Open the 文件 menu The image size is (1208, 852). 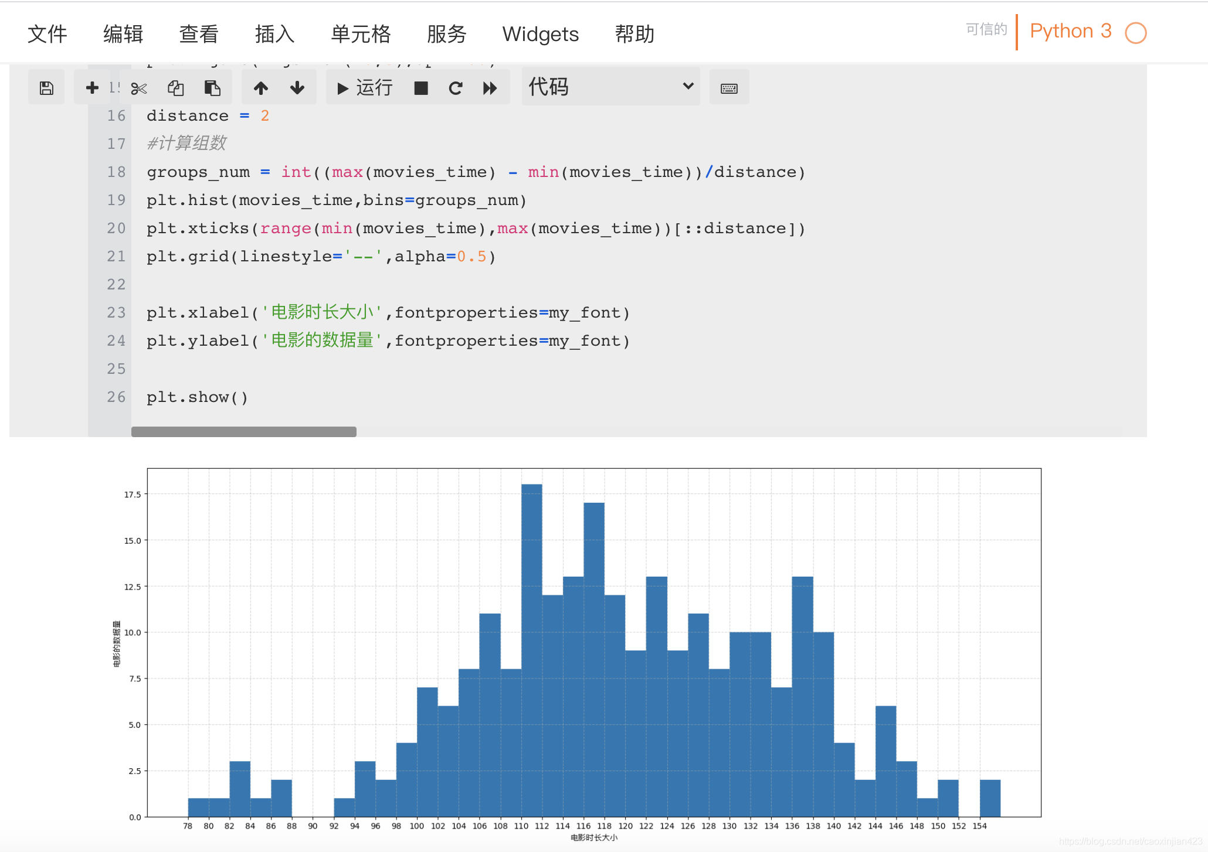point(47,34)
